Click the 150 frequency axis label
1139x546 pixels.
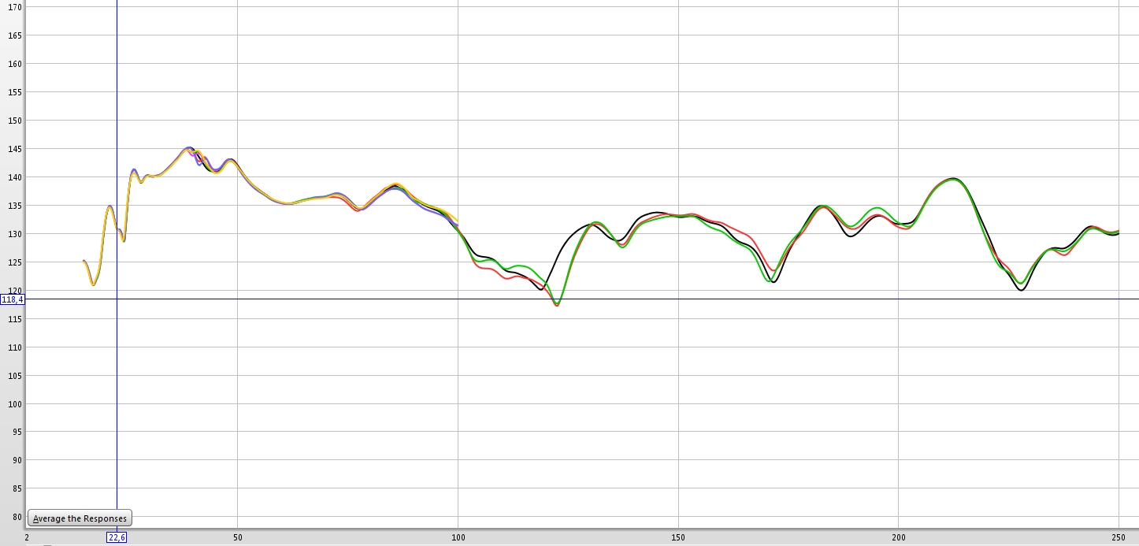point(678,538)
